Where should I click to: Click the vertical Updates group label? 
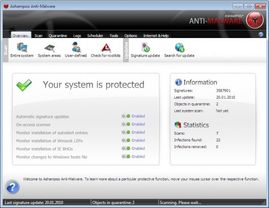point(126,50)
